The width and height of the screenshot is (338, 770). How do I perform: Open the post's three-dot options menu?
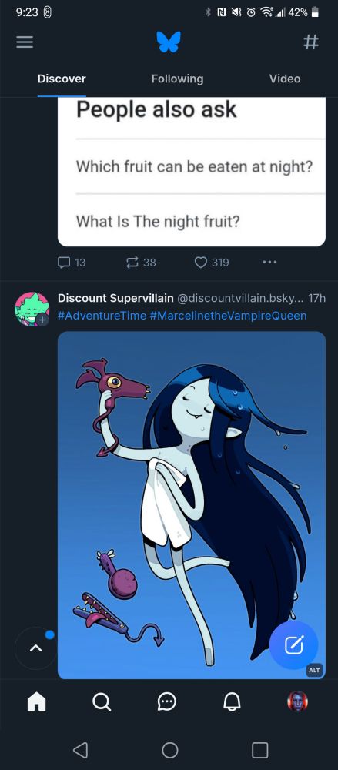point(269,263)
